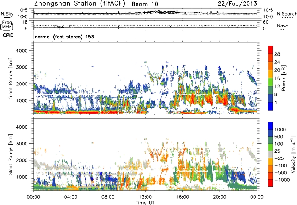
Task: Click the "100" velocity scale value
Action: pos(278,144)
